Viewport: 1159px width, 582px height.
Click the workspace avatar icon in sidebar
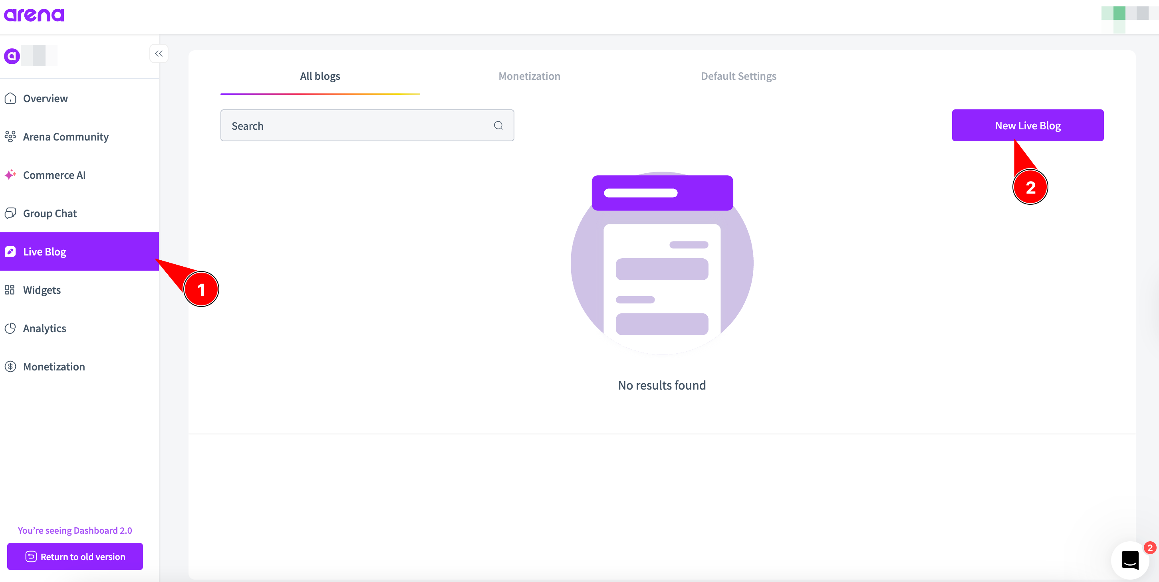12,56
